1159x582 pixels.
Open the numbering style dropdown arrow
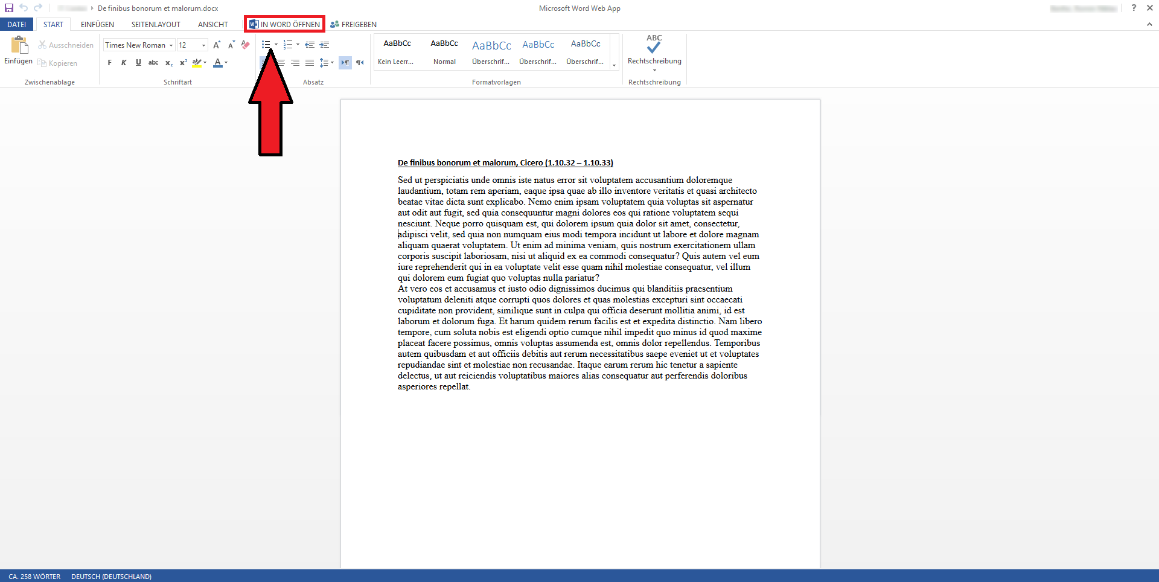298,45
